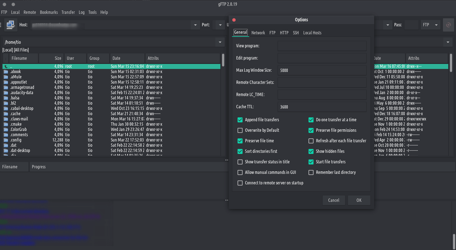
Task: Switch to the HTTP tab
Action: click(x=284, y=33)
